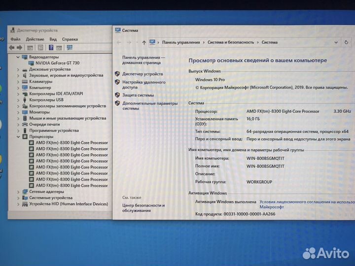Click the monitor icon next to Компьютер
Viewport: 355px width, 266px height.
coord(25,88)
